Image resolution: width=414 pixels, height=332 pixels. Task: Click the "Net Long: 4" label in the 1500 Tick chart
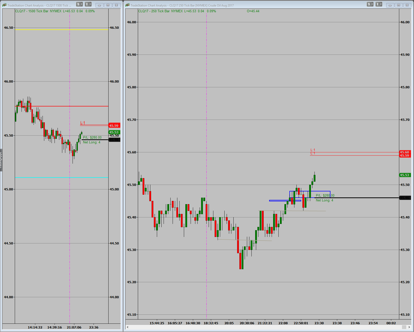click(92, 142)
